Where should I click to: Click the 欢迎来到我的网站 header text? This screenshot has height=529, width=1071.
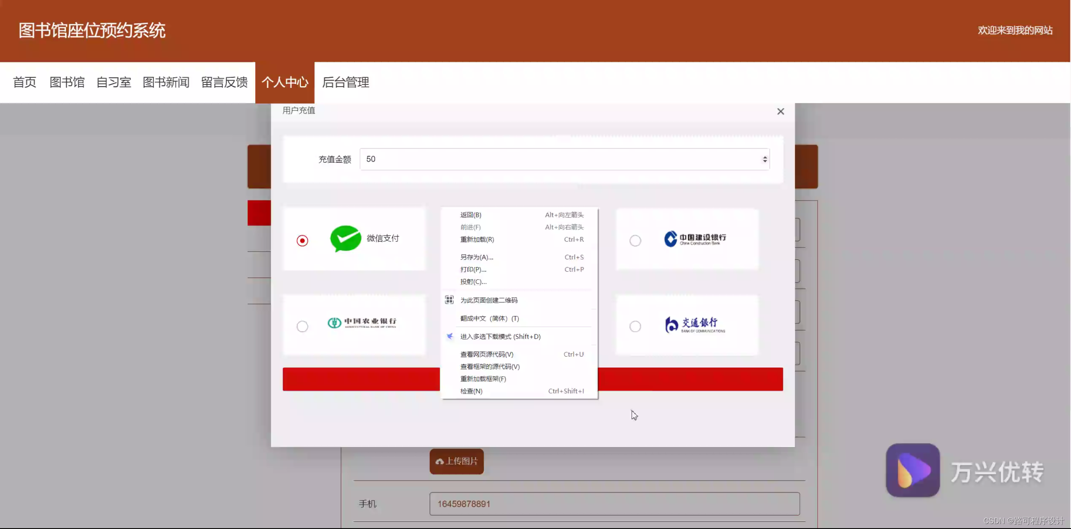pos(1015,30)
